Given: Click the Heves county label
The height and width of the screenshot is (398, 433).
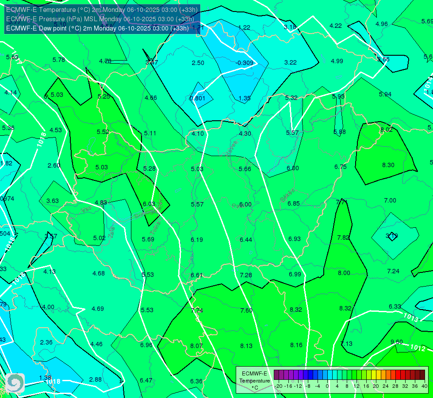Looking at the screenshot, I should (x=232, y=149).
